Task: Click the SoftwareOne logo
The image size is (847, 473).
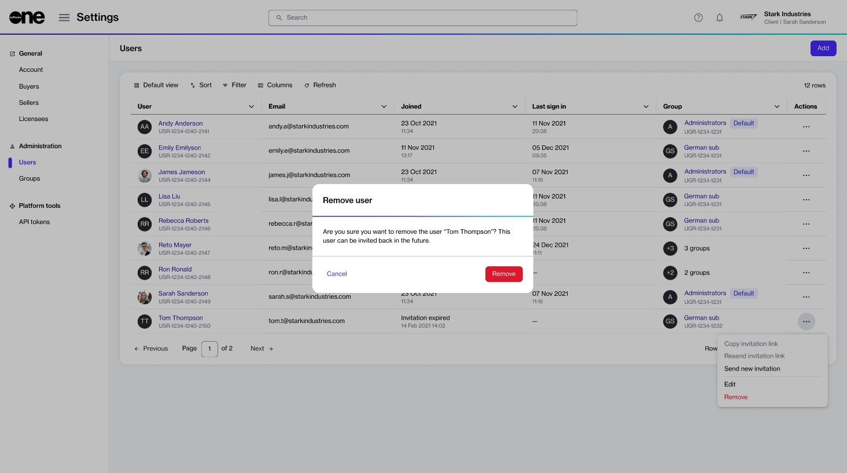Action: pos(27,17)
